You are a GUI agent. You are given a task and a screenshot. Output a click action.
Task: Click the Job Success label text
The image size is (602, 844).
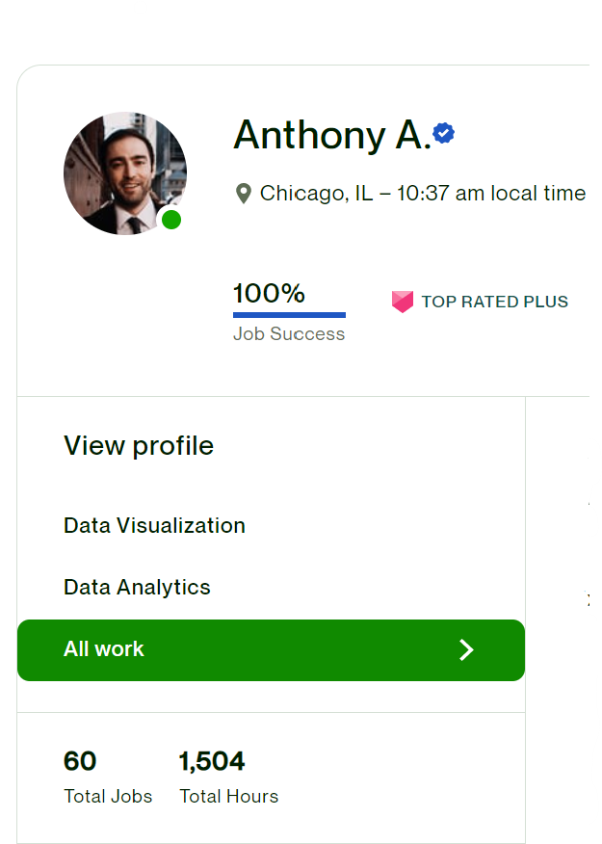tap(289, 334)
